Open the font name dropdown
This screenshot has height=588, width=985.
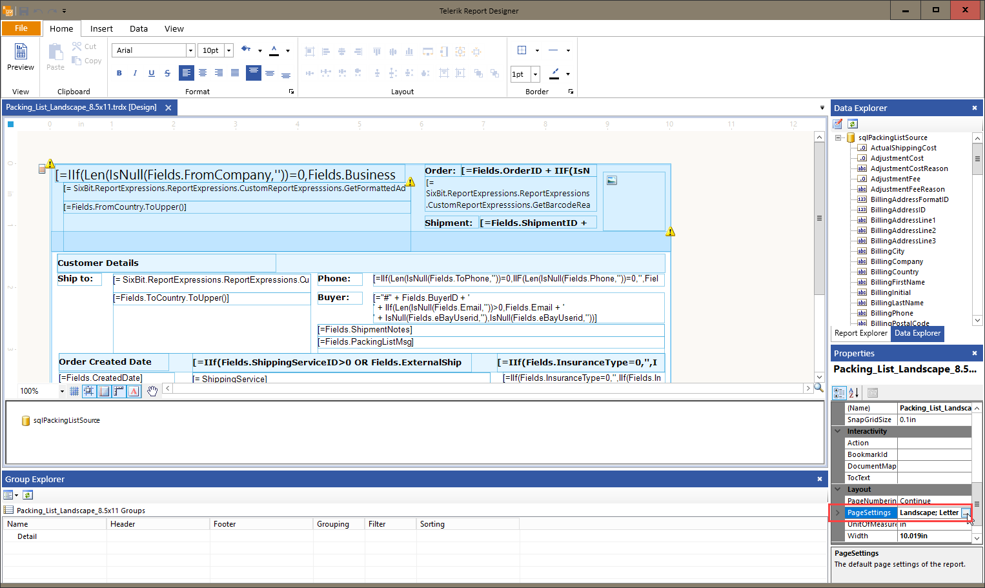tap(190, 50)
